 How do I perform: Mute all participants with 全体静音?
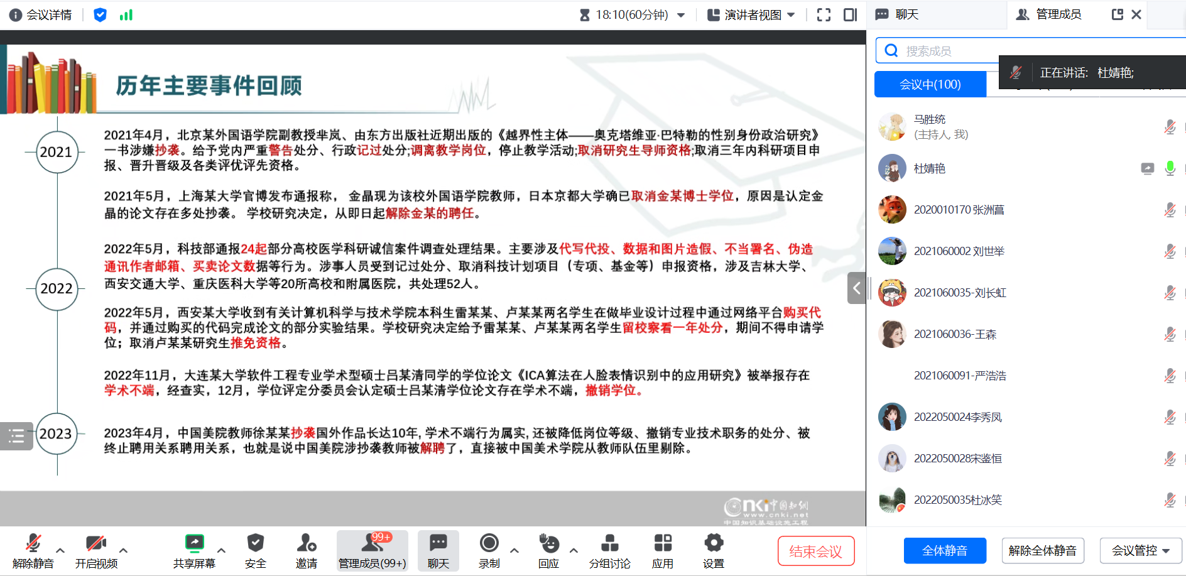click(944, 550)
